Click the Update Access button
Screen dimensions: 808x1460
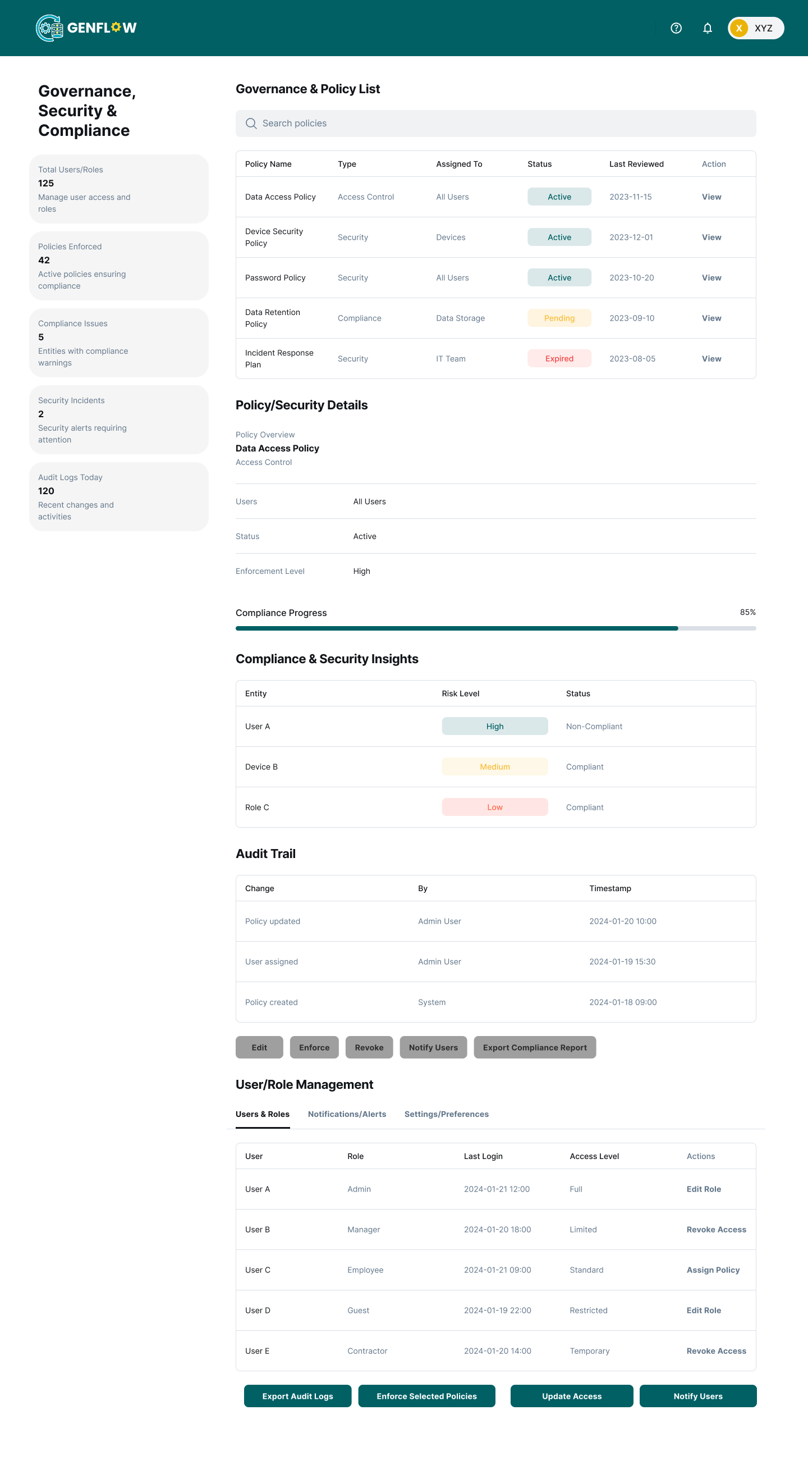571,1396
